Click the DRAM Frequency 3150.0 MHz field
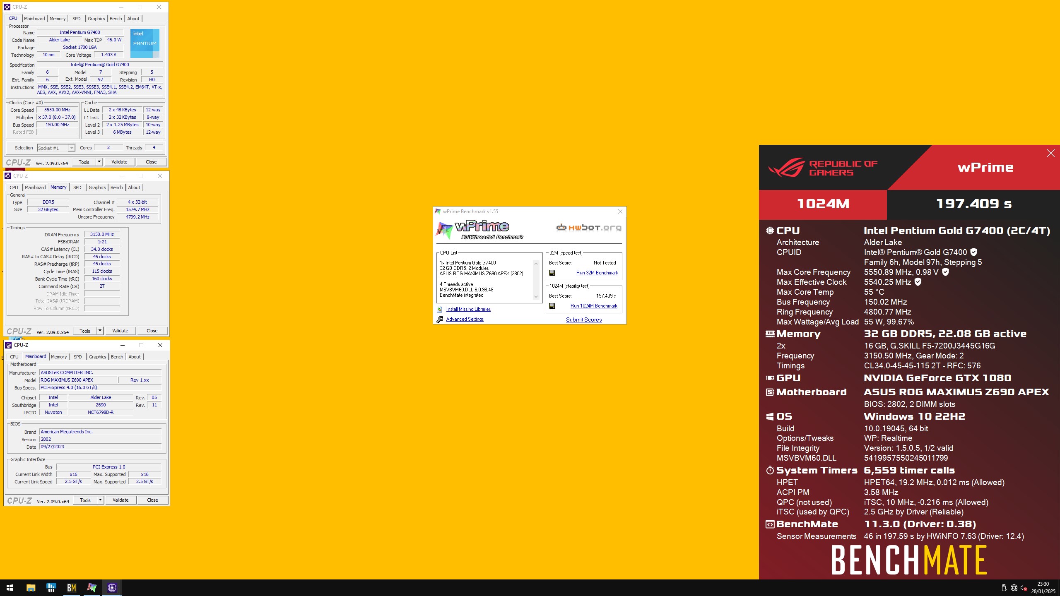 [102, 234]
